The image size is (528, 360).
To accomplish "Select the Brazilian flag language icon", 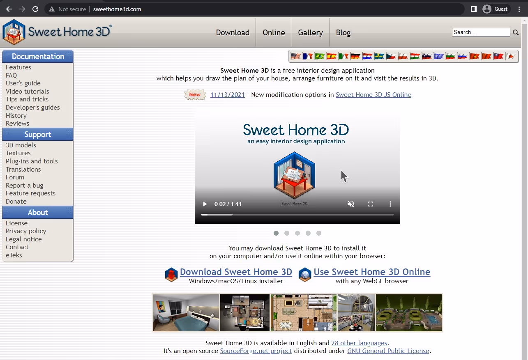I will point(319,56).
